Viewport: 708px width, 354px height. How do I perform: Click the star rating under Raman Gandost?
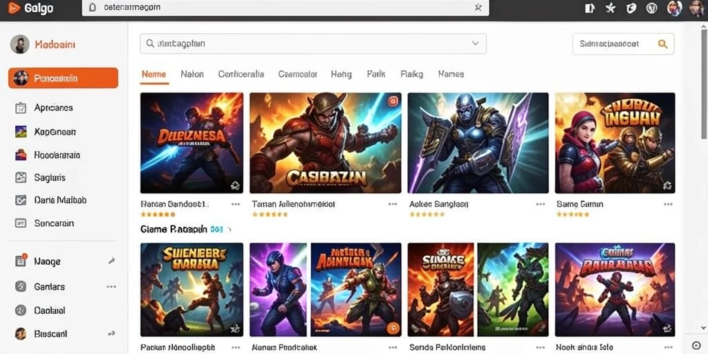[158, 214]
